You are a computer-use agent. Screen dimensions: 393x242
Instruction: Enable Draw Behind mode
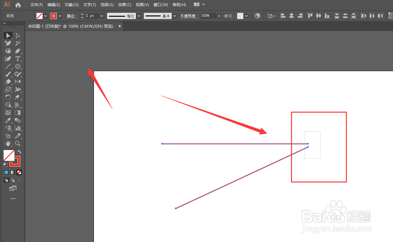point(13,180)
